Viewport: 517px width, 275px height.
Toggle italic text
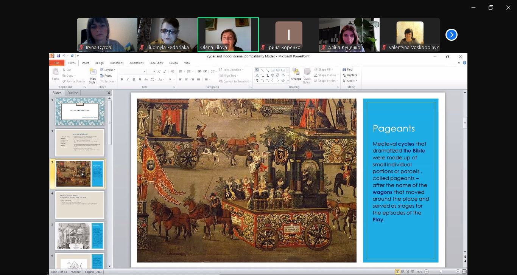coord(128,79)
